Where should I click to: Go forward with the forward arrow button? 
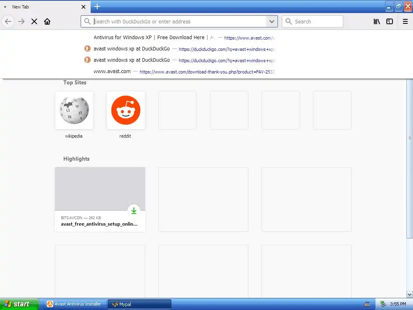pos(21,21)
